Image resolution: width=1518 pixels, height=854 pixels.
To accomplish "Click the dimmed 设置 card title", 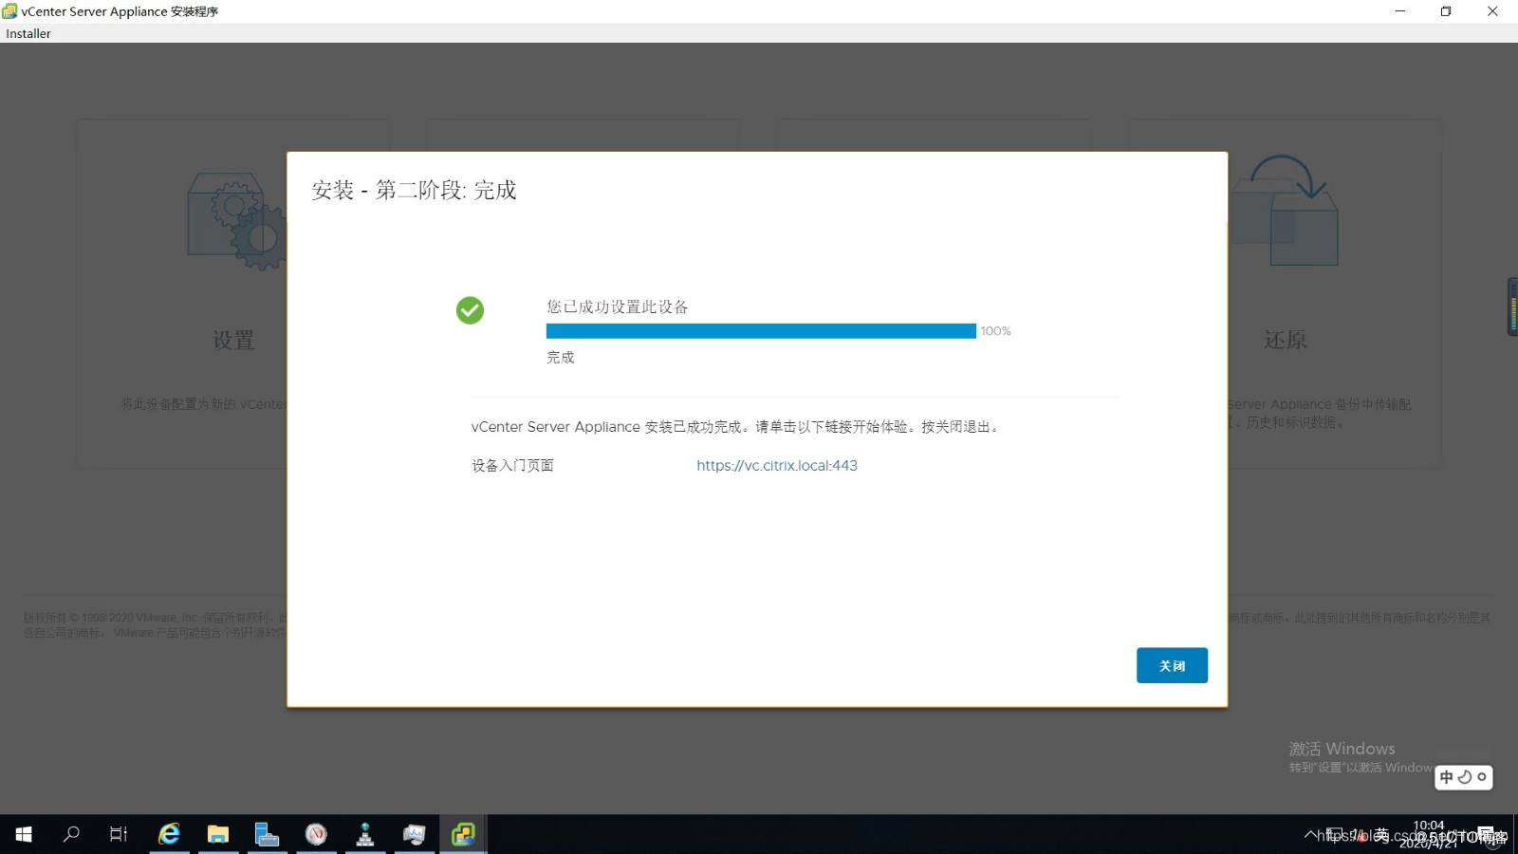I will coord(233,340).
